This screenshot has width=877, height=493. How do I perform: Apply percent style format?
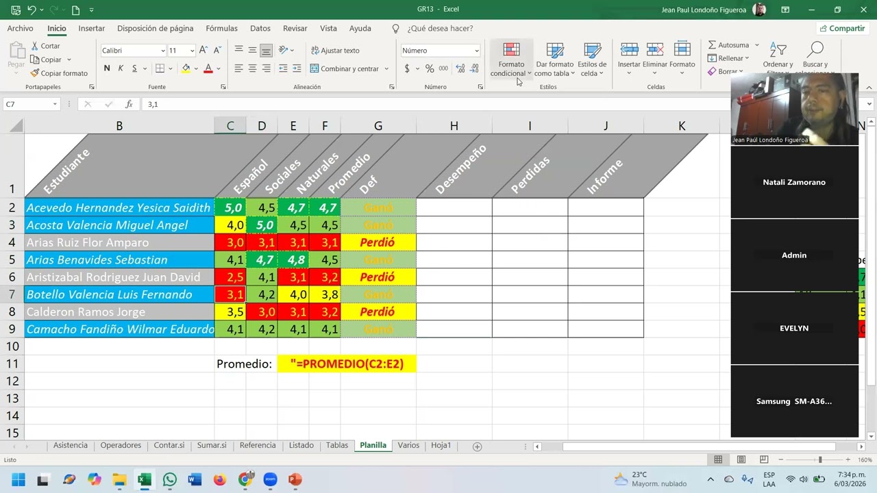coord(430,68)
